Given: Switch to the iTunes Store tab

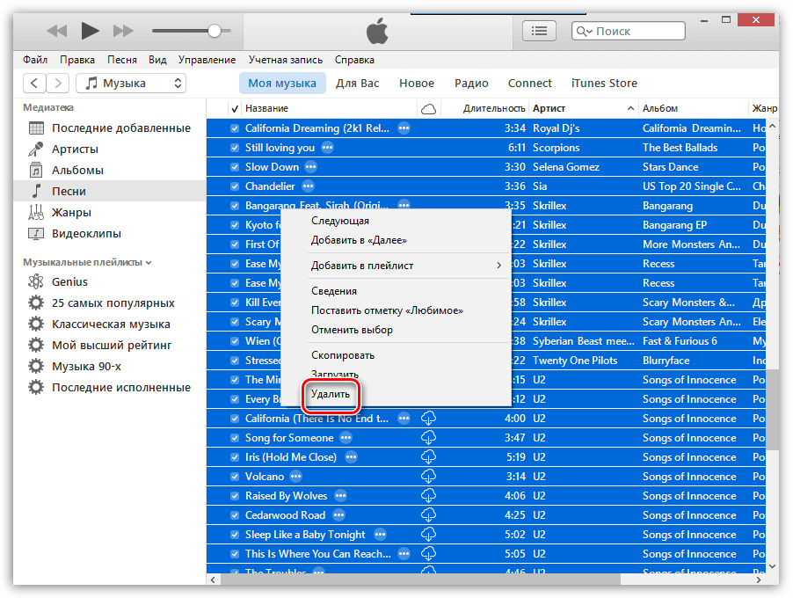Looking at the screenshot, I should [x=604, y=83].
